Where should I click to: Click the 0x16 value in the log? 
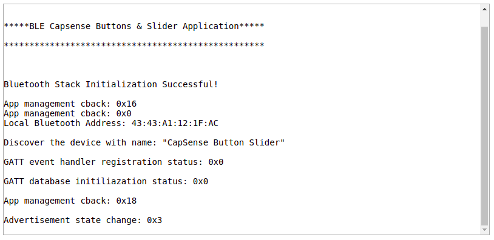click(x=126, y=104)
